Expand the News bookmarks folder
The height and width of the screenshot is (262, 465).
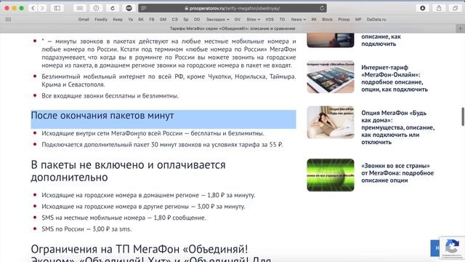[298, 20]
